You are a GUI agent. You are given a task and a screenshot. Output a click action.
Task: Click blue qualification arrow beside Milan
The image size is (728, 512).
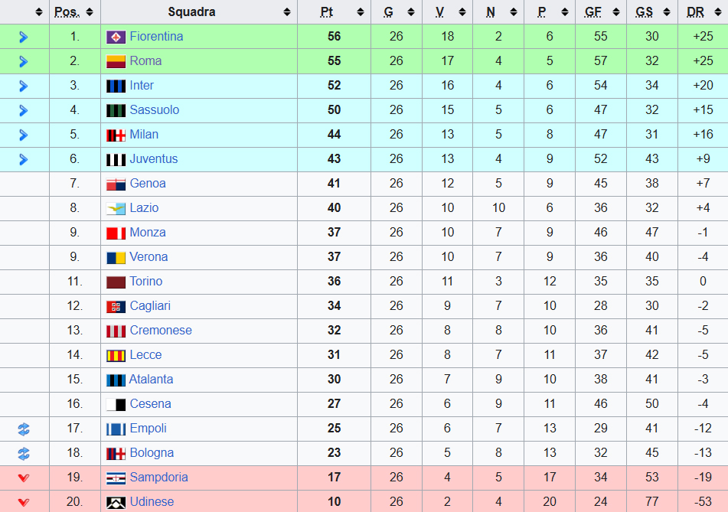pos(24,135)
